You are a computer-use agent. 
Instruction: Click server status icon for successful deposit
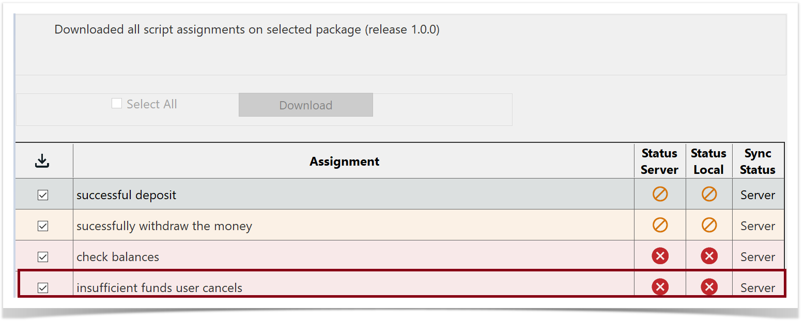[660, 195]
